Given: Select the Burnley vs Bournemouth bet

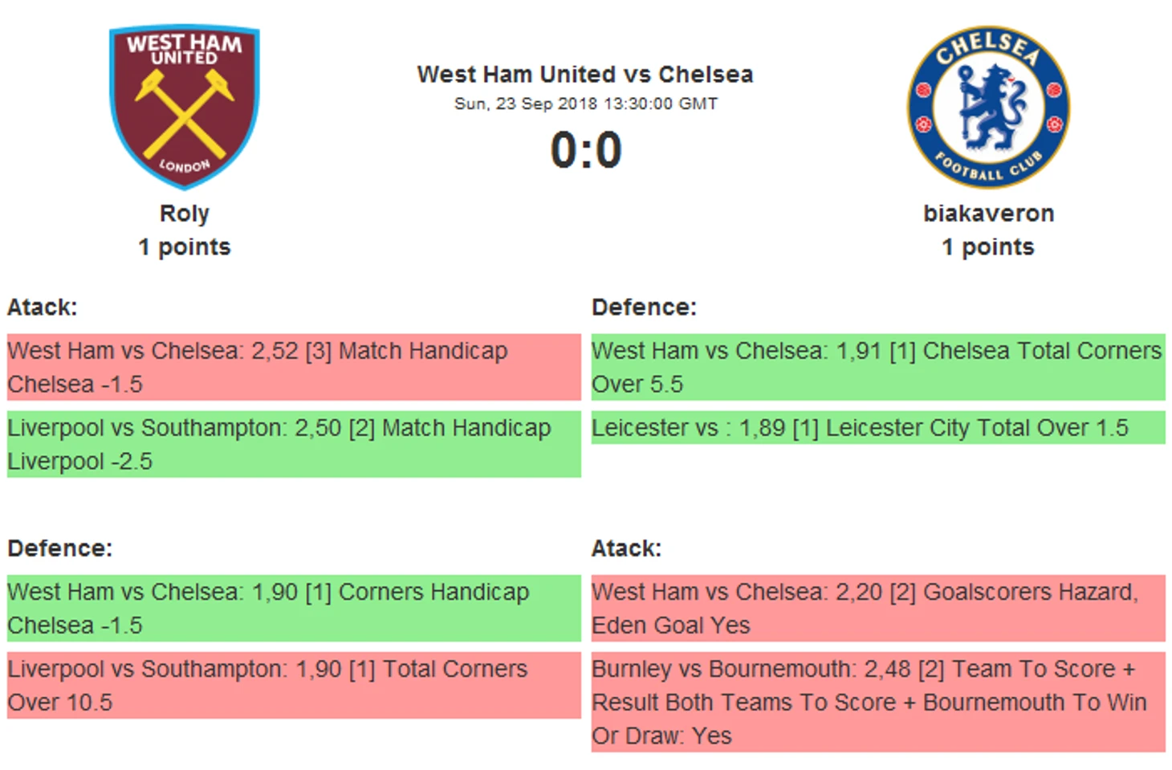Looking at the screenshot, I should [x=877, y=702].
